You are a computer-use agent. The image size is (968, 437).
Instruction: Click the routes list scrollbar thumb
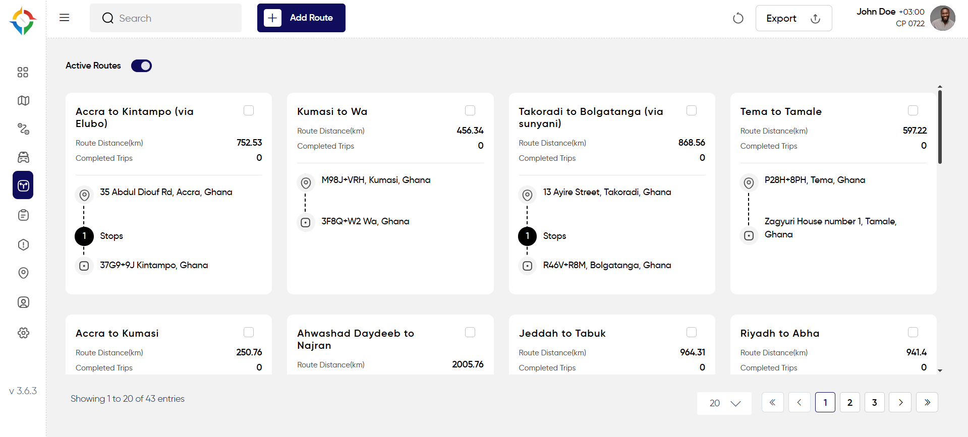[940, 127]
